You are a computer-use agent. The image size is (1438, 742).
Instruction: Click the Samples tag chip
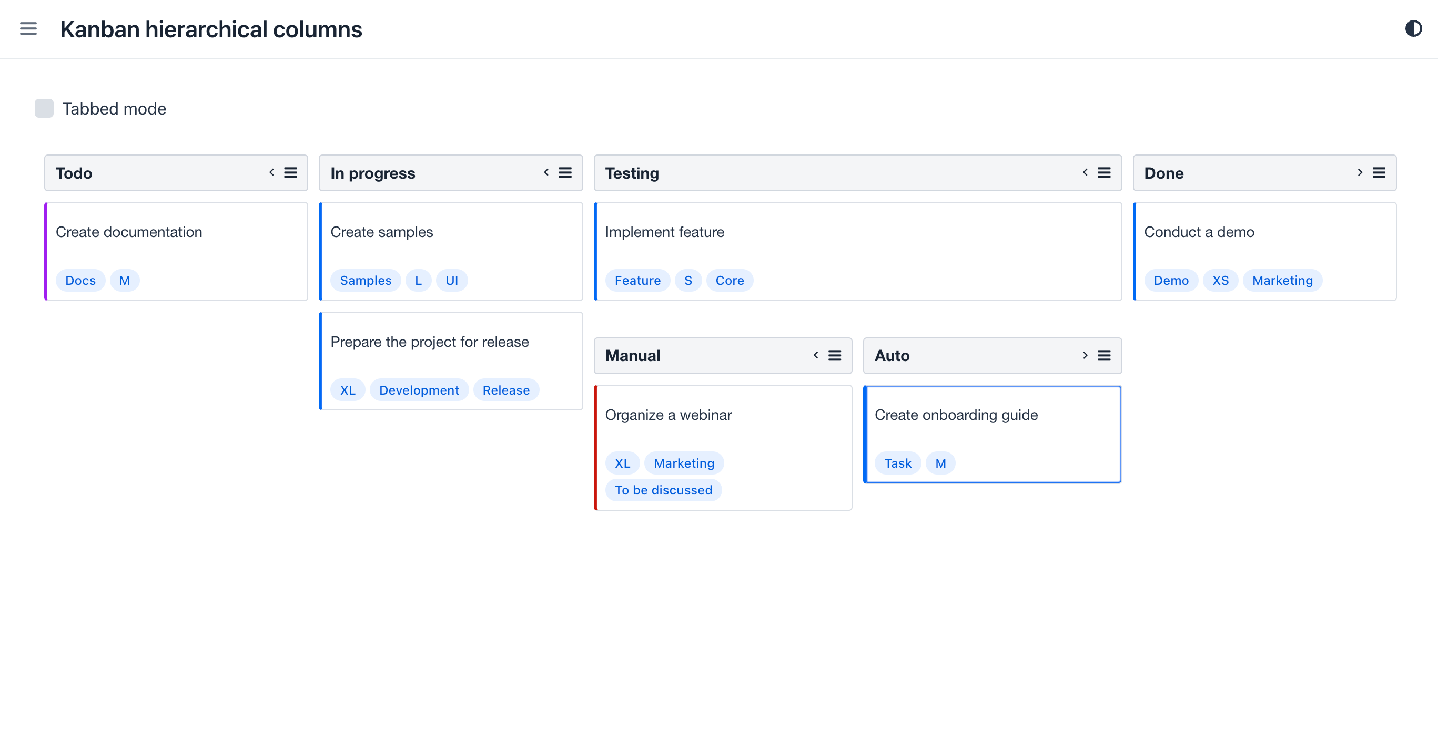[x=366, y=280]
